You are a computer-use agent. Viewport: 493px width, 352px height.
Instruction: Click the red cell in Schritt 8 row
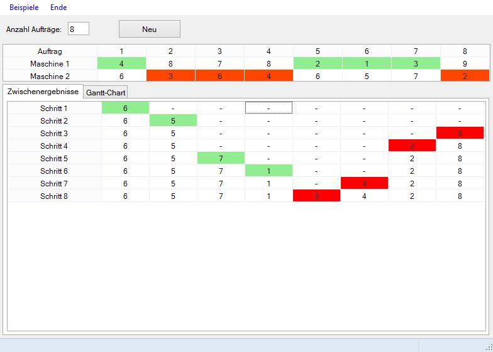coord(316,196)
